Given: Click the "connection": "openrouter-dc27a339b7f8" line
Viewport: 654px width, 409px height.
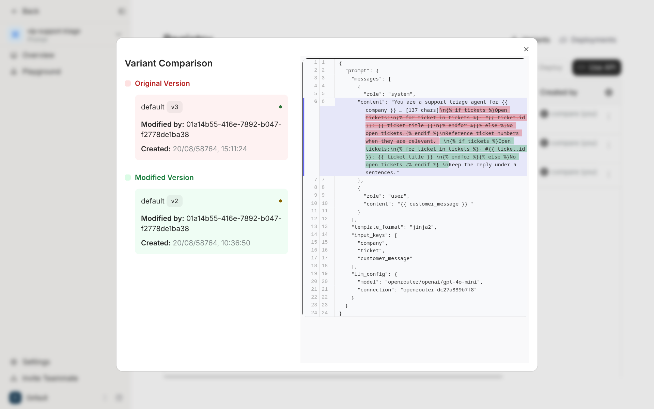Looking at the screenshot, I should (x=417, y=290).
